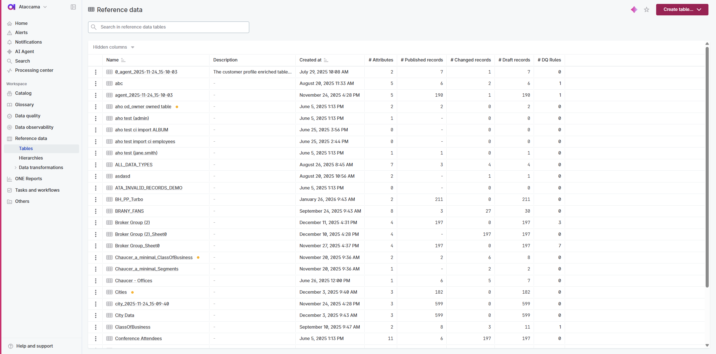Select the Tables menu entry
716x354 pixels.
pos(25,148)
